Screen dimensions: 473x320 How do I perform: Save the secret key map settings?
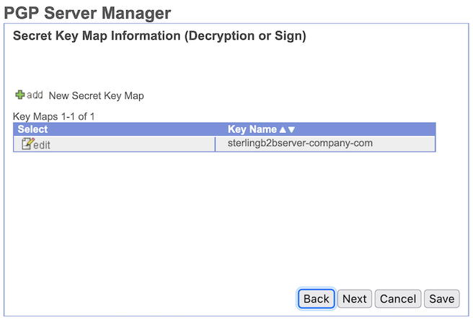click(441, 299)
